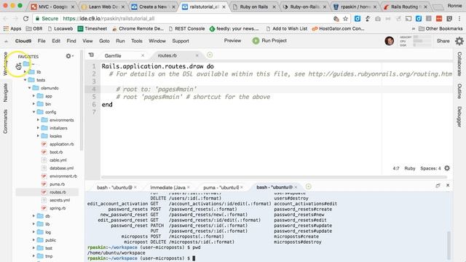Switch to the Gemfile tab
Screen dimensions: 466x262
pos(113,55)
